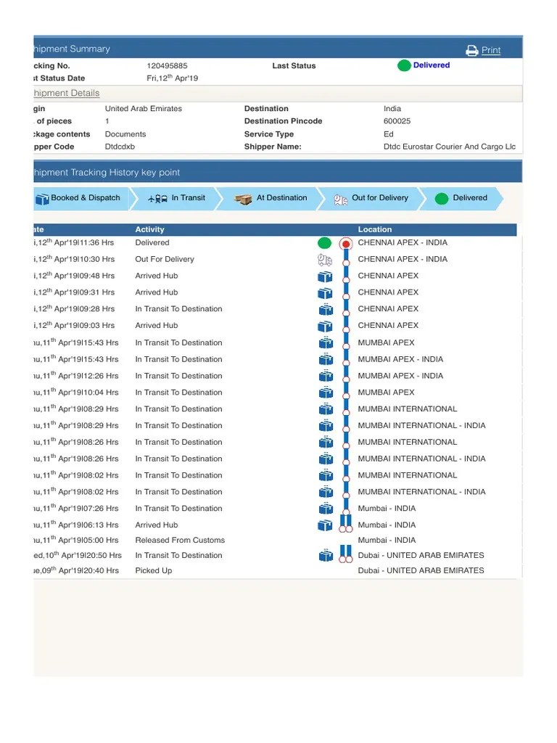557x743 pixels.
Task: Open the Shipment Details heading link
Action: click(66, 93)
